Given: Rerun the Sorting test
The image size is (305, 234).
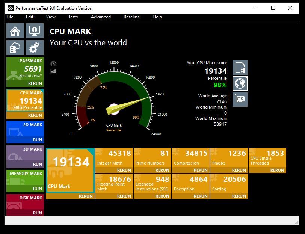Looking at the screenshot, I should pos(229,196).
